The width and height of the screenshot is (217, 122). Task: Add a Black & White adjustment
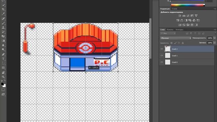point(186,20)
